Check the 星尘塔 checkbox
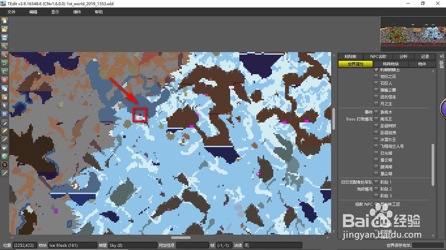 click(x=376, y=173)
